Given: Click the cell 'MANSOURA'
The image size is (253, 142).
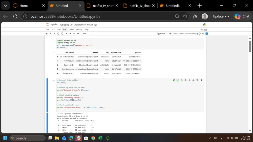Looking at the screenshot, I should 104,65.
